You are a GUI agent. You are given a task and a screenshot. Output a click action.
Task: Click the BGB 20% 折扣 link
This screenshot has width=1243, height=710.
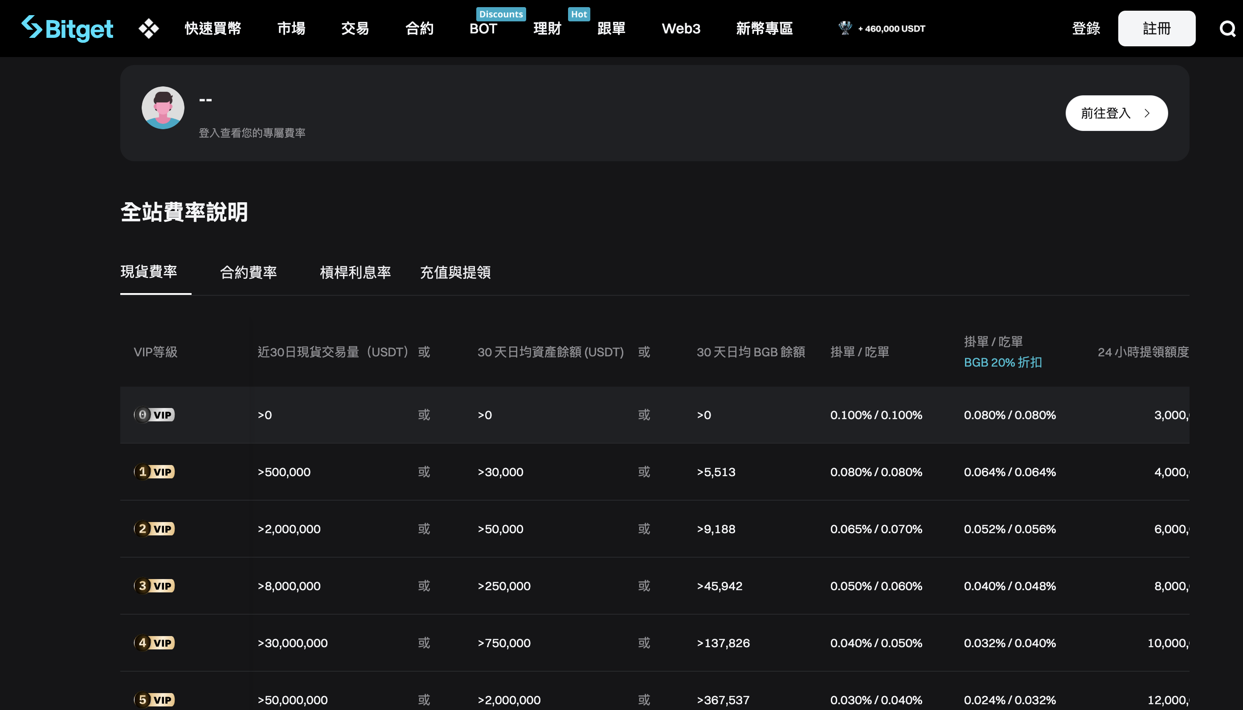click(x=1002, y=362)
